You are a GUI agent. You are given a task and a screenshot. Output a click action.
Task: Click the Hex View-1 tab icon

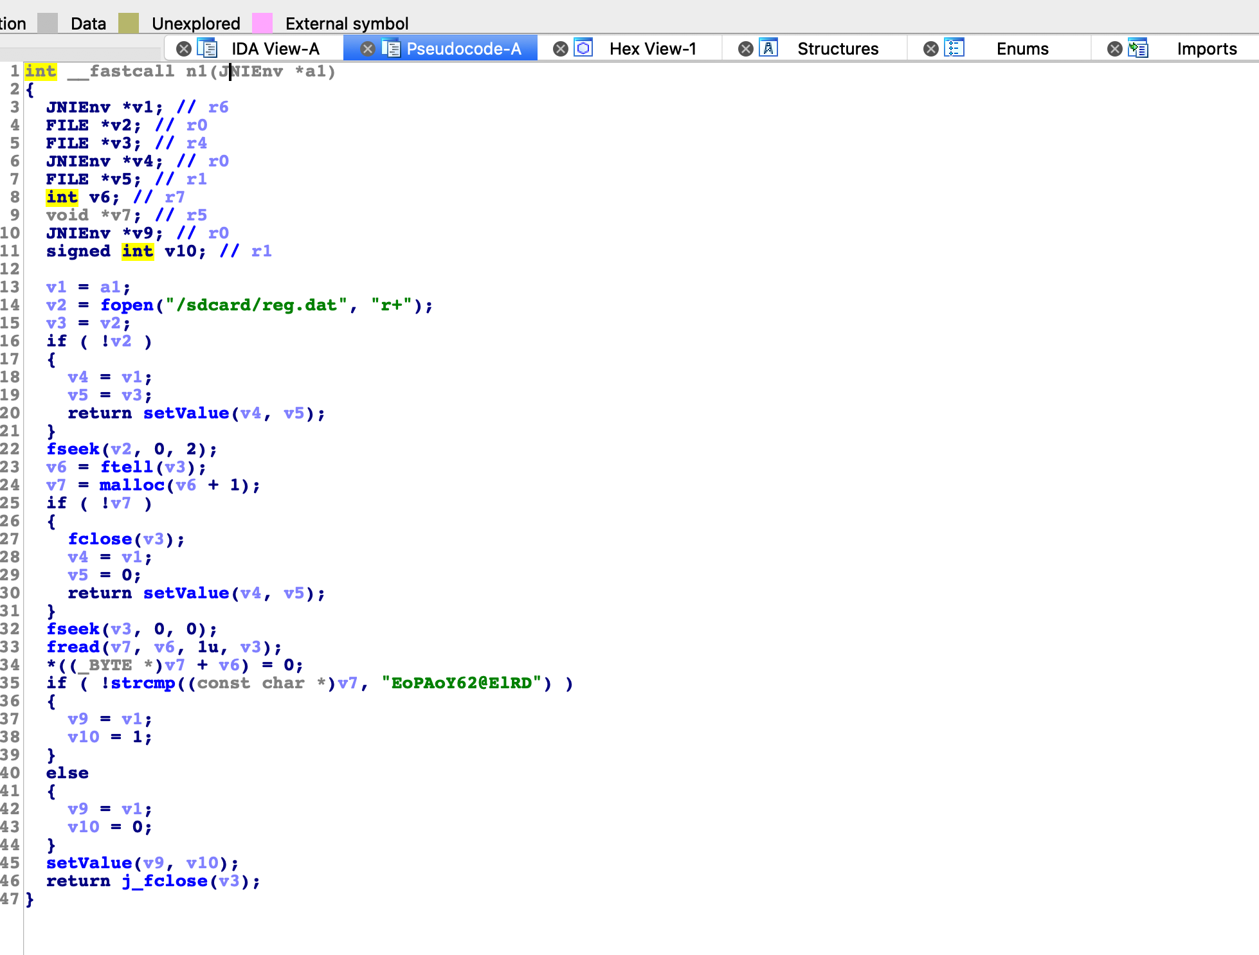(583, 49)
